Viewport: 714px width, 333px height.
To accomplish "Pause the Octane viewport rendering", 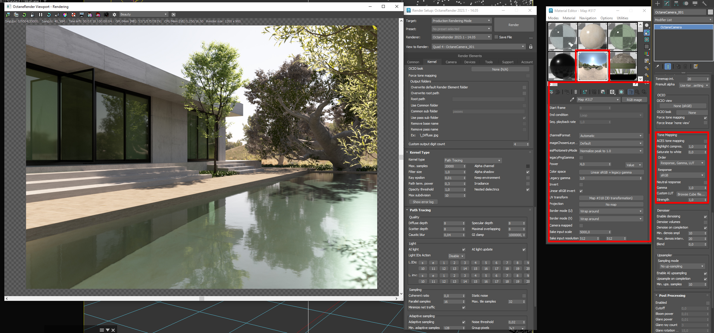I will (x=41, y=14).
